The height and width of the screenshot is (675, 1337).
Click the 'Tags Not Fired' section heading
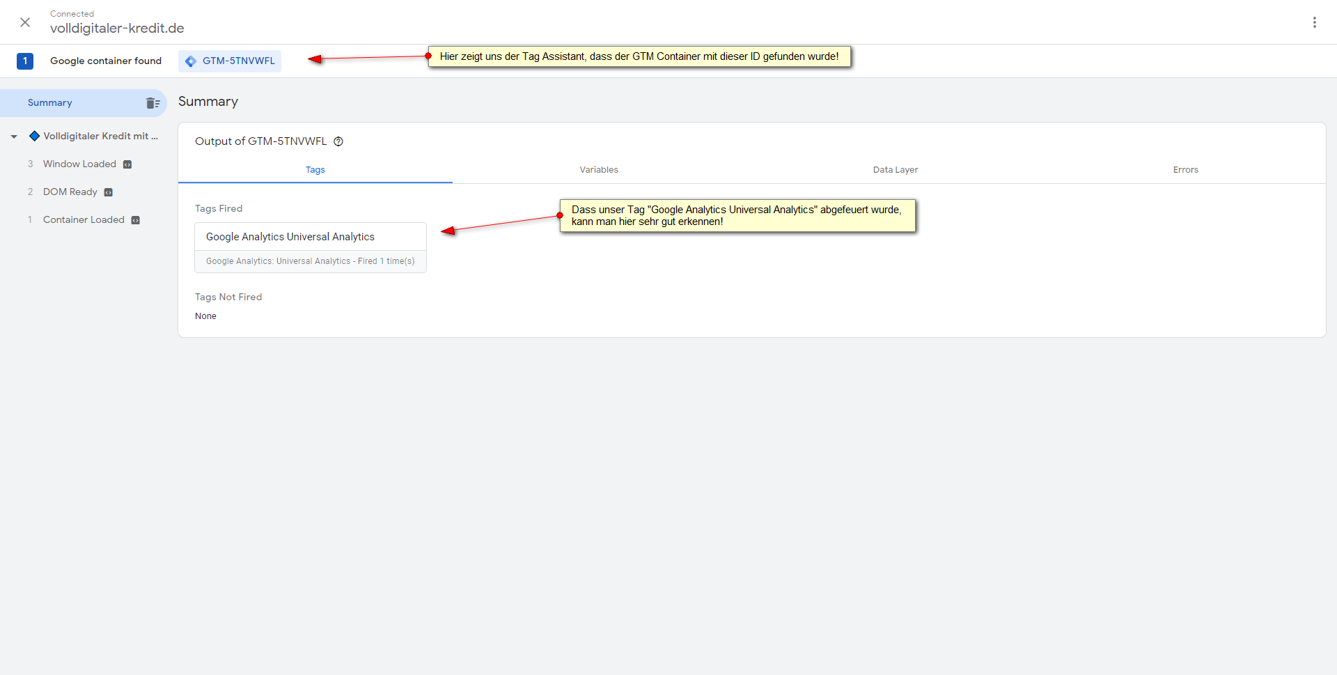coord(228,297)
